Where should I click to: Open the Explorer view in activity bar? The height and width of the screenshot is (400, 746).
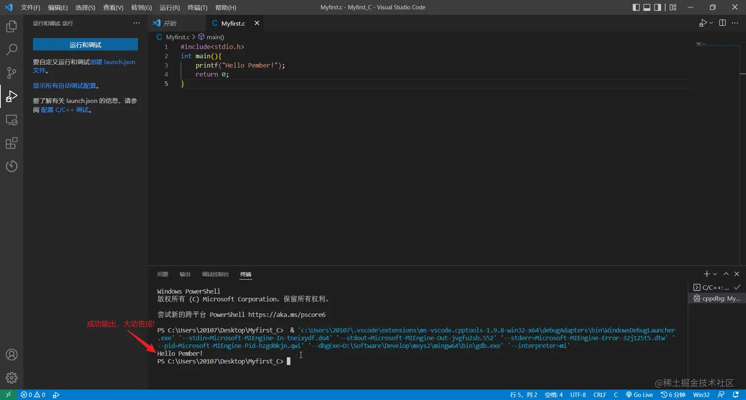tap(11, 27)
